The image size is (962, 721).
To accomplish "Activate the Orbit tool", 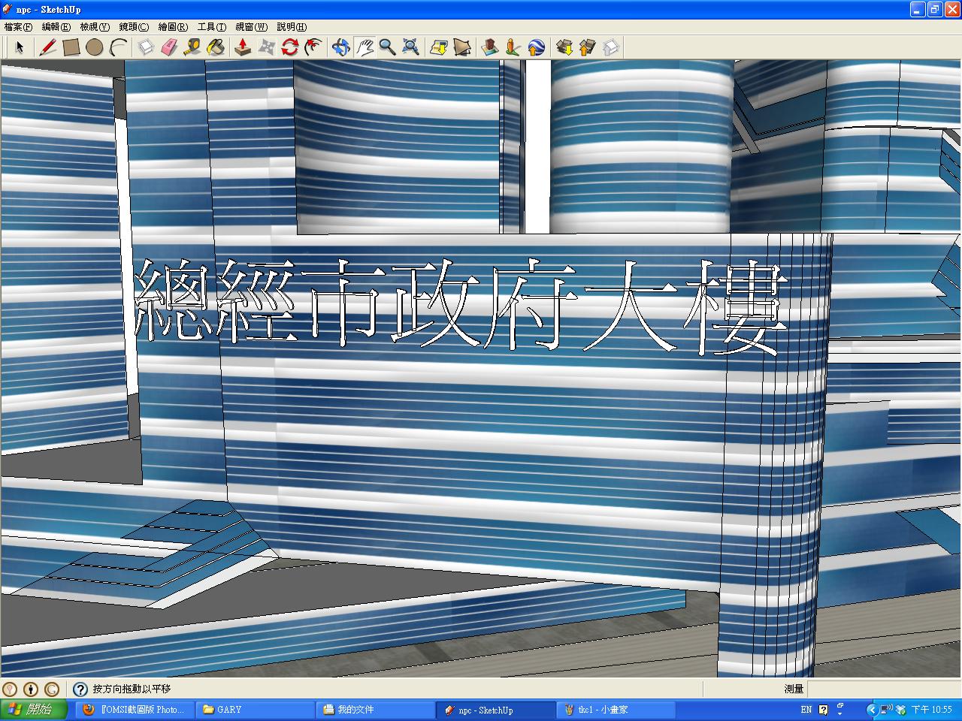I will point(340,48).
